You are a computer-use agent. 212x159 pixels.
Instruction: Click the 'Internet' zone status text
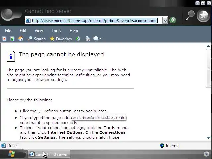tap(173, 146)
